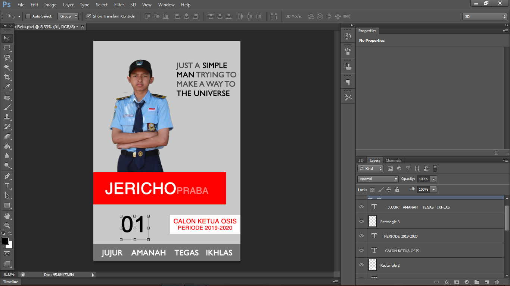
Task: Select the Horizontal Type tool
Action: tap(7, 186)
